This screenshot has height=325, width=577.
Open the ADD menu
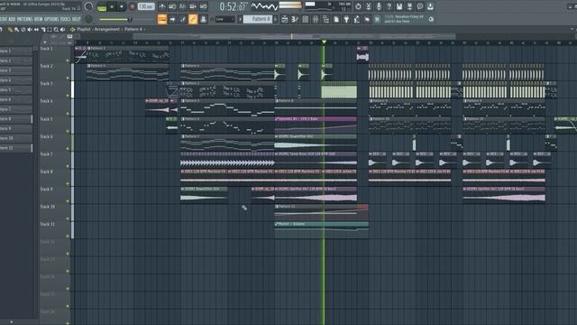point(12,19)
